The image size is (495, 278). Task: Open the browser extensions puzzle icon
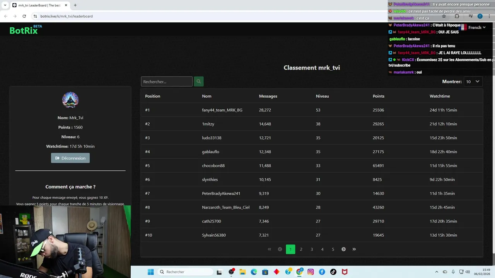pyautogui.click(x=457, y=16)
